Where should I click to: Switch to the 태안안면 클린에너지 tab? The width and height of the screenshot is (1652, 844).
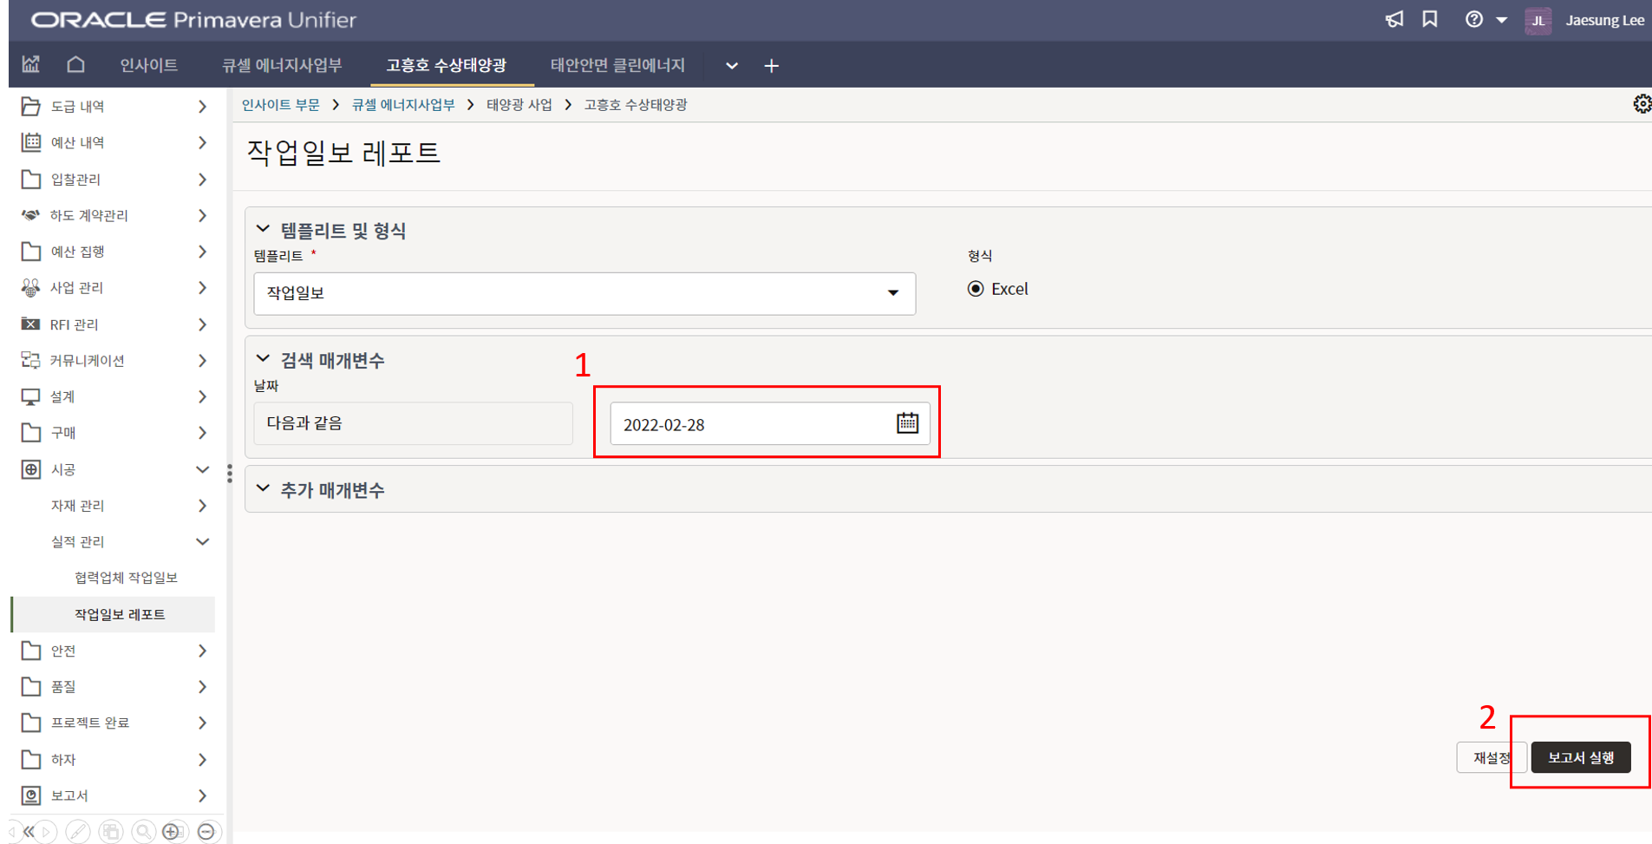[x=617, y=65]
